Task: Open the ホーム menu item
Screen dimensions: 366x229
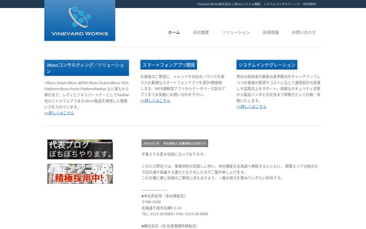Action: pyautogui.click(x=174, y=33)
